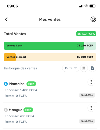The width and height of the screenshot is (100, 130).
Task: Export sales with the Excel file icon
Action: coord(92,68)
